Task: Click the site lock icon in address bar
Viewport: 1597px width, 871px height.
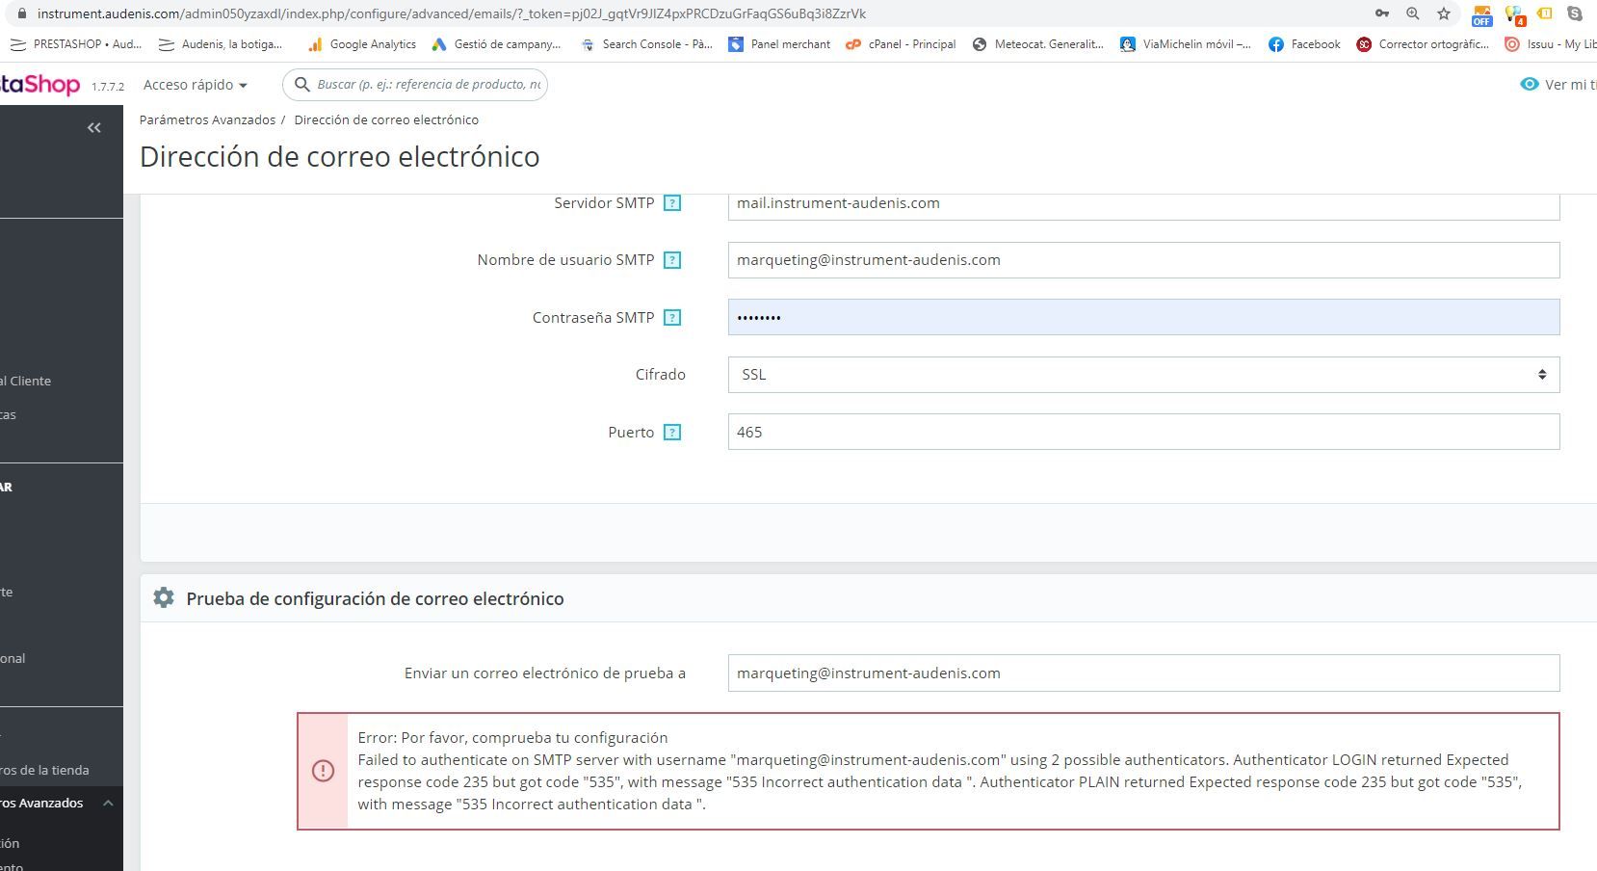Action: (x=21, y=13)
